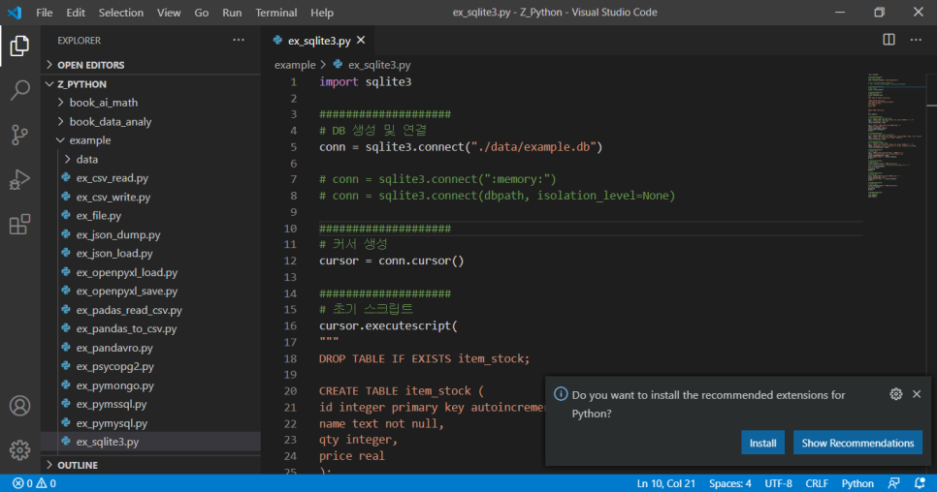Close the ex_sqlite3.py editor tab
The height and width of the screenshot is (492, 937).
[x=361, y=40]
